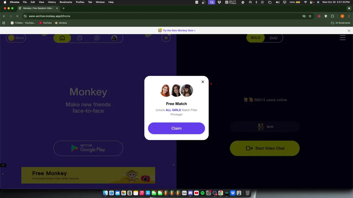This screenshot has height=198, width=353.
Task: Open the hamburger menu
Action: pos(343,38)
